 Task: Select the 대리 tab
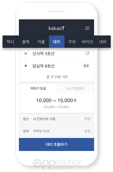pyautogui.click(x=57, y=42)
